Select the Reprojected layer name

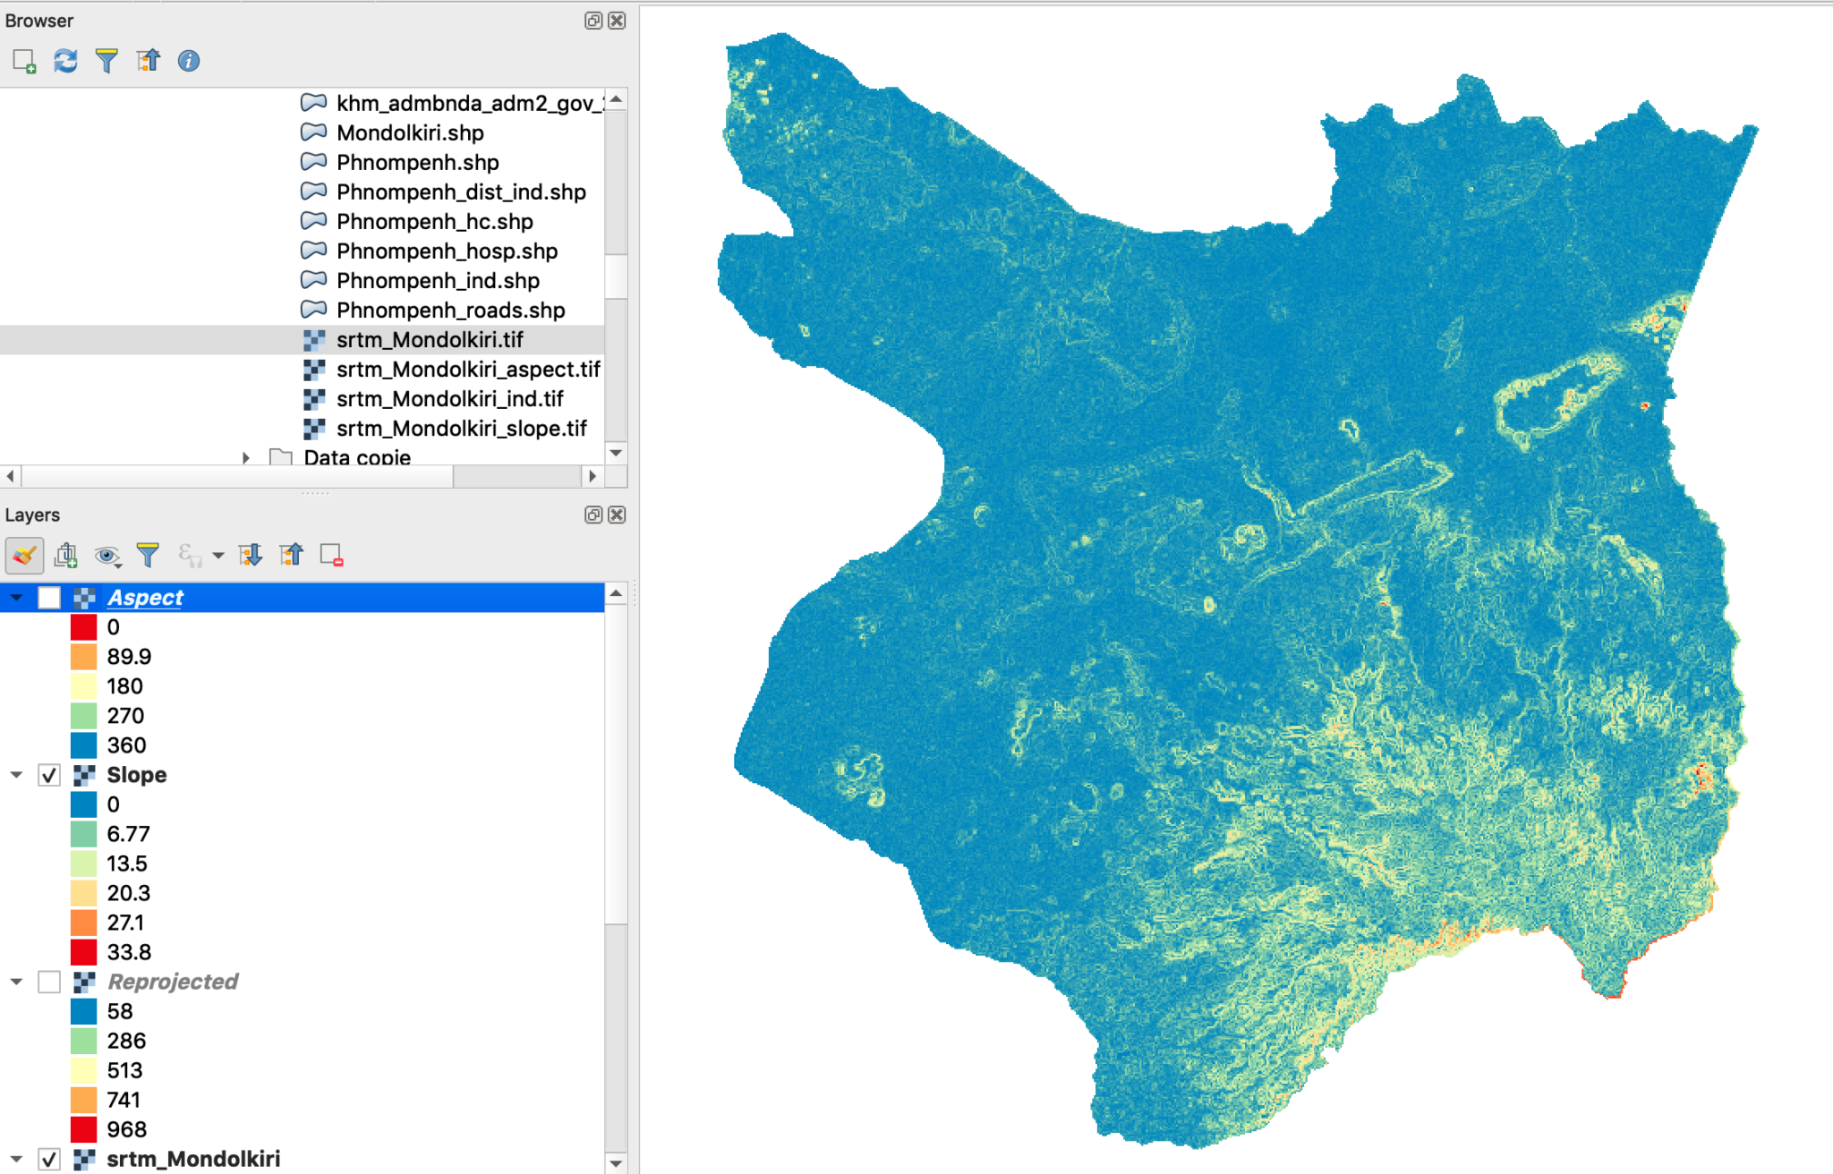(x=173, y=982)
